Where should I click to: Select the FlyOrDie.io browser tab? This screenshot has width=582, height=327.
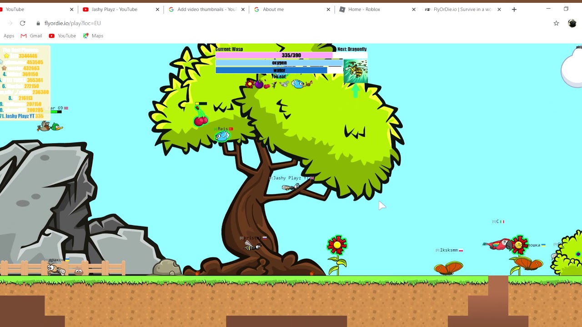[462, 9]
